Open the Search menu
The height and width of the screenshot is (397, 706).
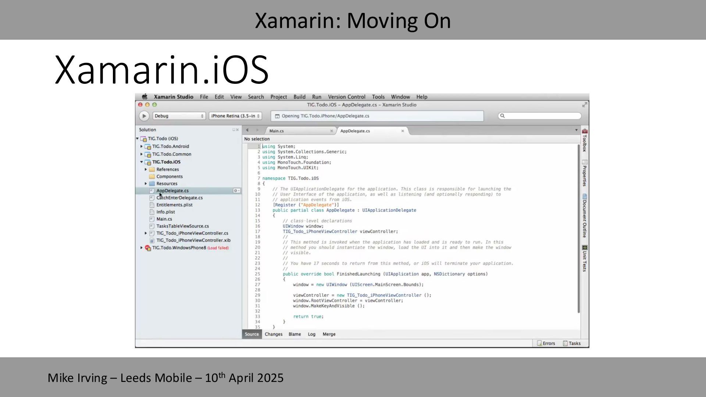pyautogui.click(x=256, y=97)
